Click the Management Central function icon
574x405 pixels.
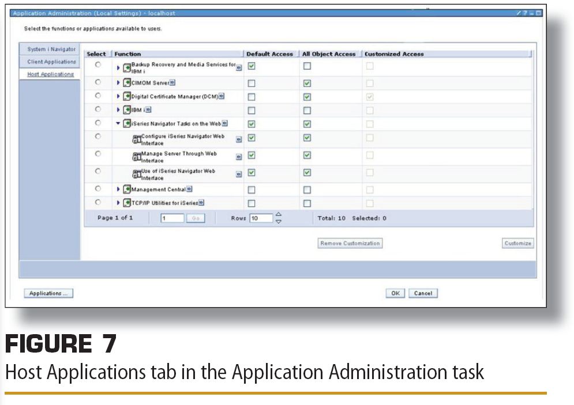click(x=127, y=189)
